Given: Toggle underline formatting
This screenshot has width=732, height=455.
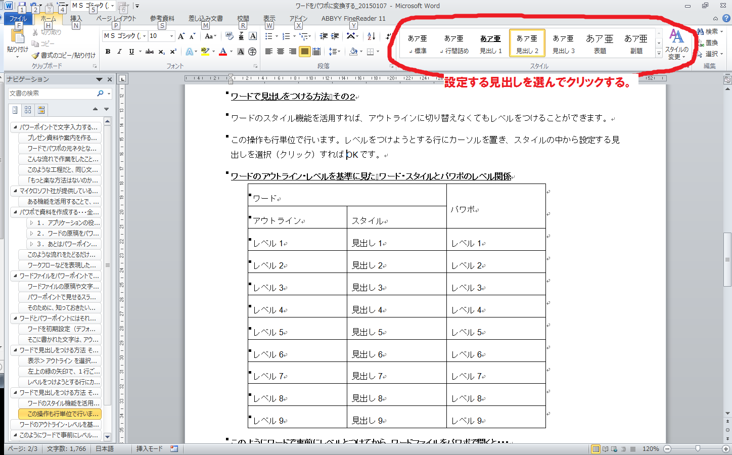Looking at the screenshot, I should pos(131,52).
